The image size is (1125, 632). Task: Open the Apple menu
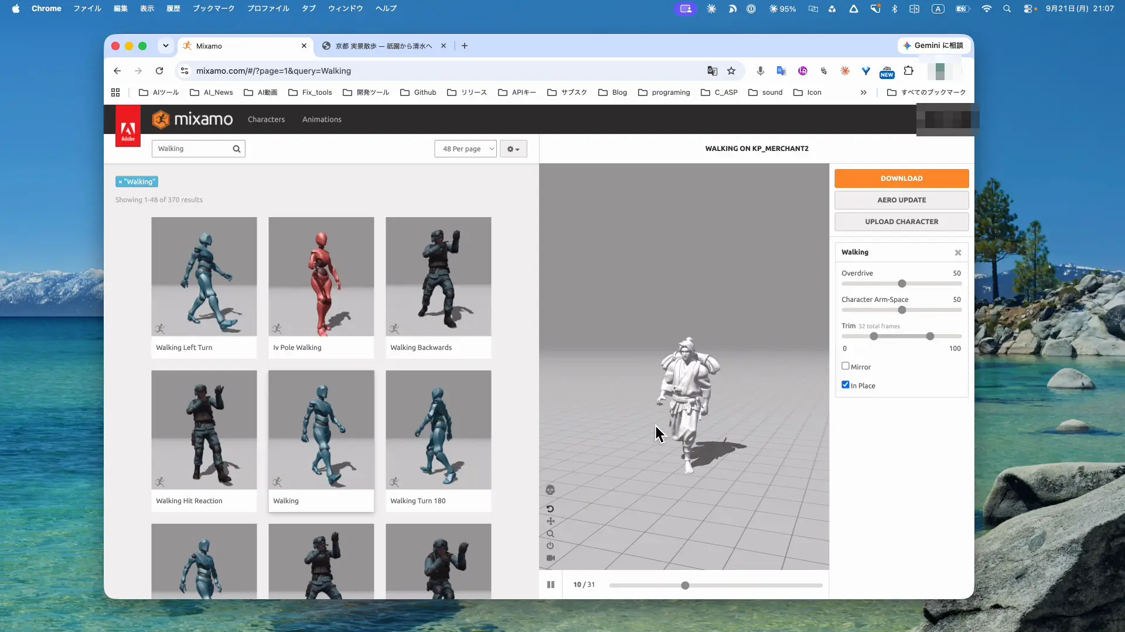coord(16,9)
